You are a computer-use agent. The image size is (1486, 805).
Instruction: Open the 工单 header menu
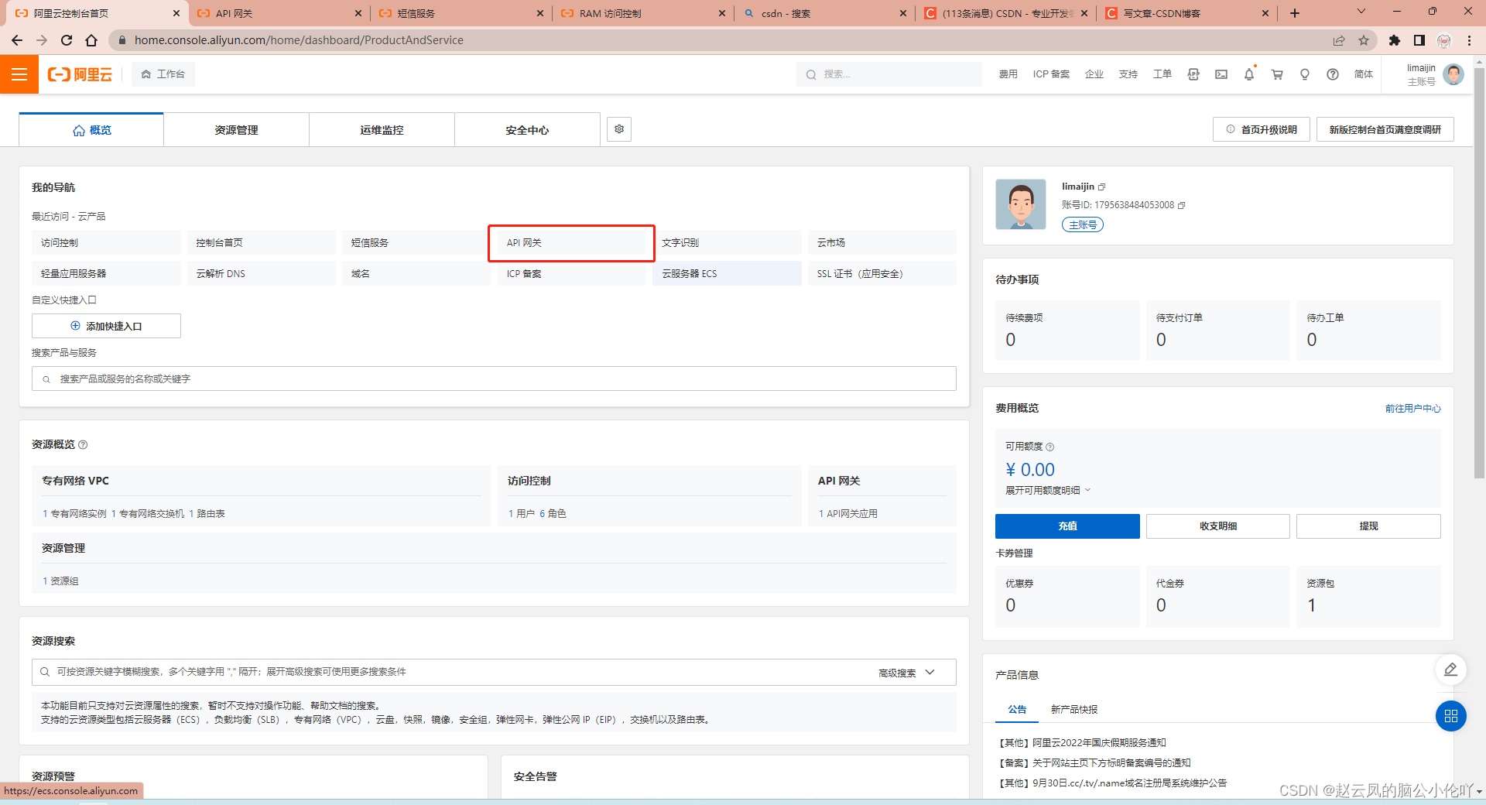pos(1162,74)
